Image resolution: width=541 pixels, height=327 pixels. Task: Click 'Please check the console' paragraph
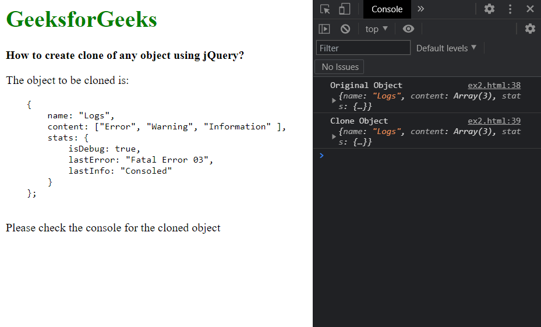click(x=113, y=228)
